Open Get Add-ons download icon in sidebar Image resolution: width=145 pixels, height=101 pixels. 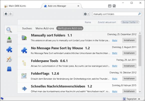pyautogui.click(x=9, y=40)
